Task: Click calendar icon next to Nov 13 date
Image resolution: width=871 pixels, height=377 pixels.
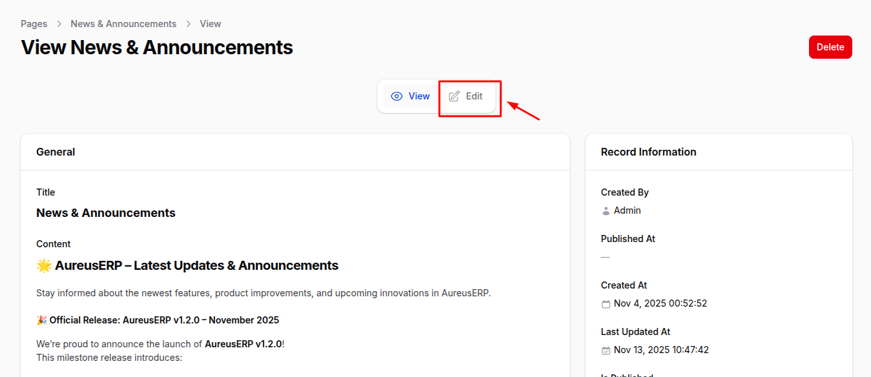Action: coord(605,351)
